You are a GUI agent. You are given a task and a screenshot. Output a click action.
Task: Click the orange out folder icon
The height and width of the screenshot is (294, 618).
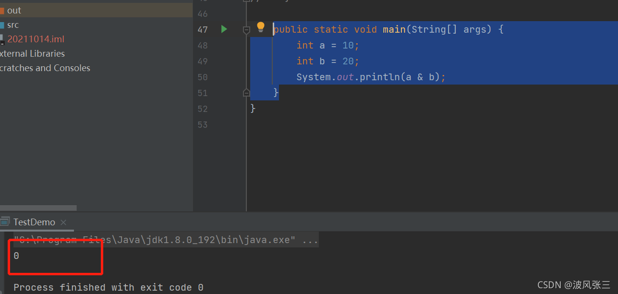[x=2, y=11]
